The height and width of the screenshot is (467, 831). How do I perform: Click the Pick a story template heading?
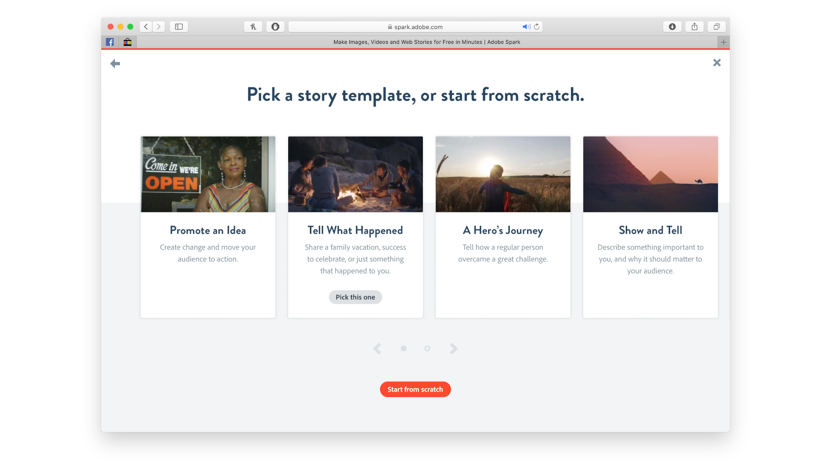point(415,95)
